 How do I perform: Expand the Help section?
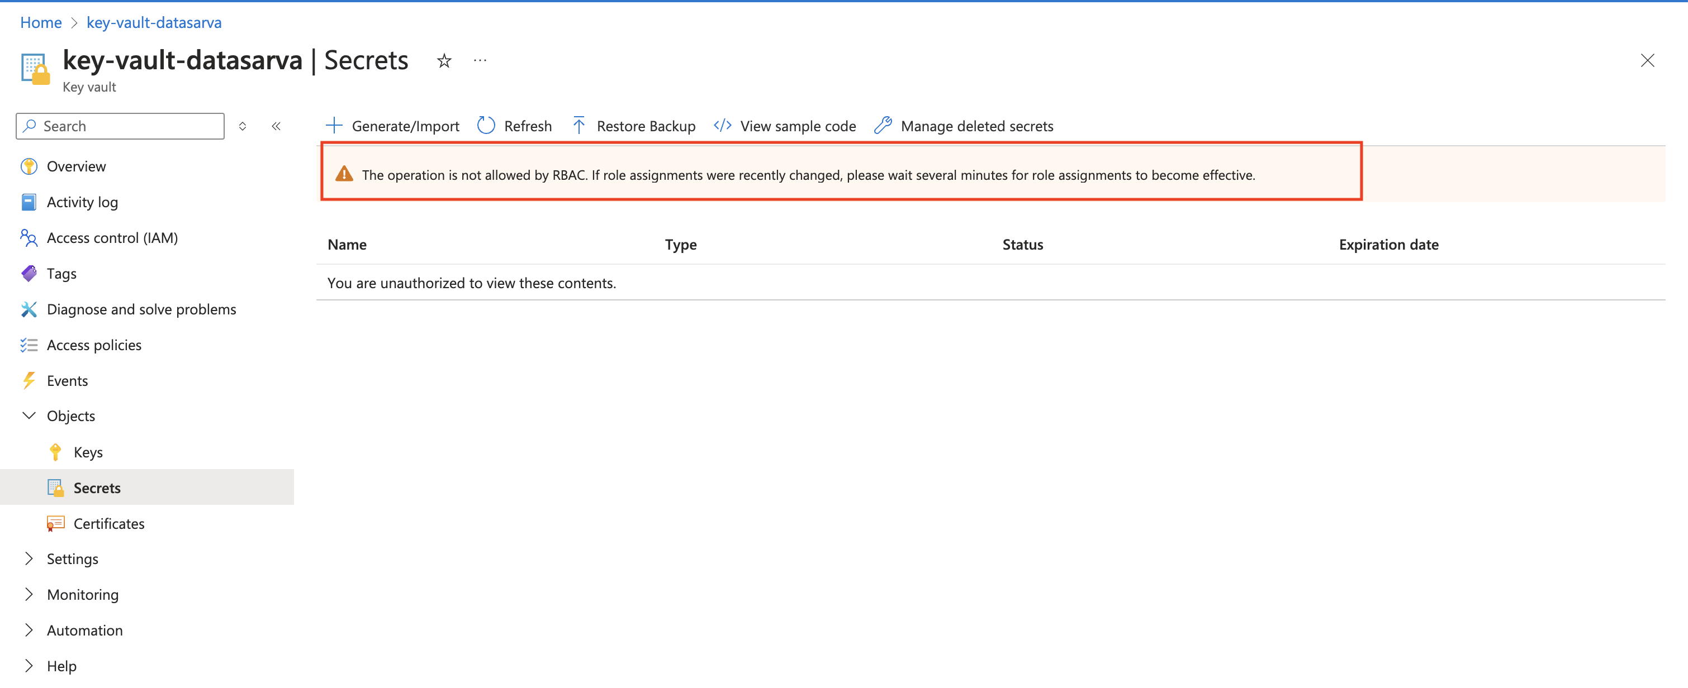(29, 666)
